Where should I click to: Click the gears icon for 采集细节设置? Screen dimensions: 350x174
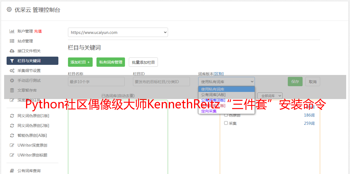(12, 71)
